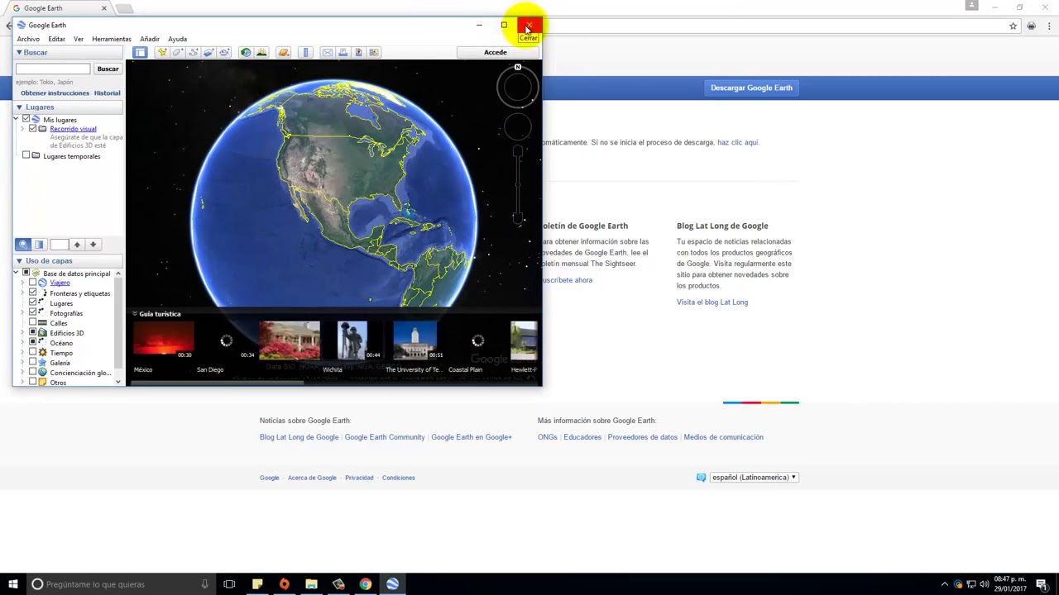Image resolution: width=1059 pixels, height=595 pixels.
Task: Click Descargar Google Earth button
Action: tap(751, 88)
